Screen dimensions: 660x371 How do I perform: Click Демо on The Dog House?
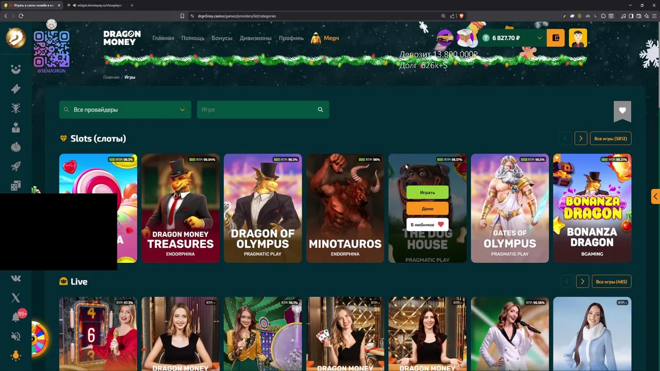(x=427, y=209)
